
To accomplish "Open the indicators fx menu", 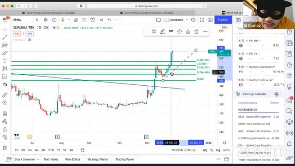I will (63, 20).
